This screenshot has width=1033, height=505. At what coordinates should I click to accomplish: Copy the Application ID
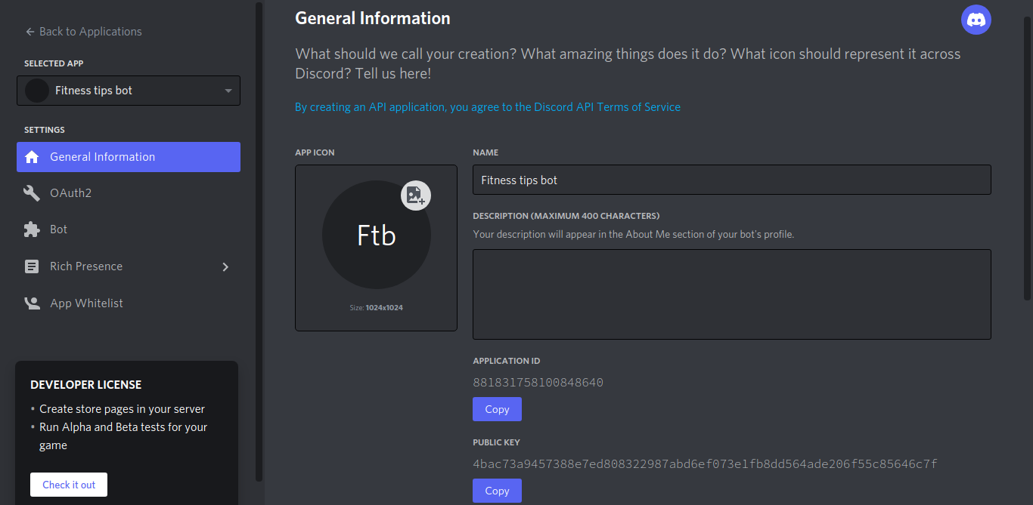tap(497, 409)
